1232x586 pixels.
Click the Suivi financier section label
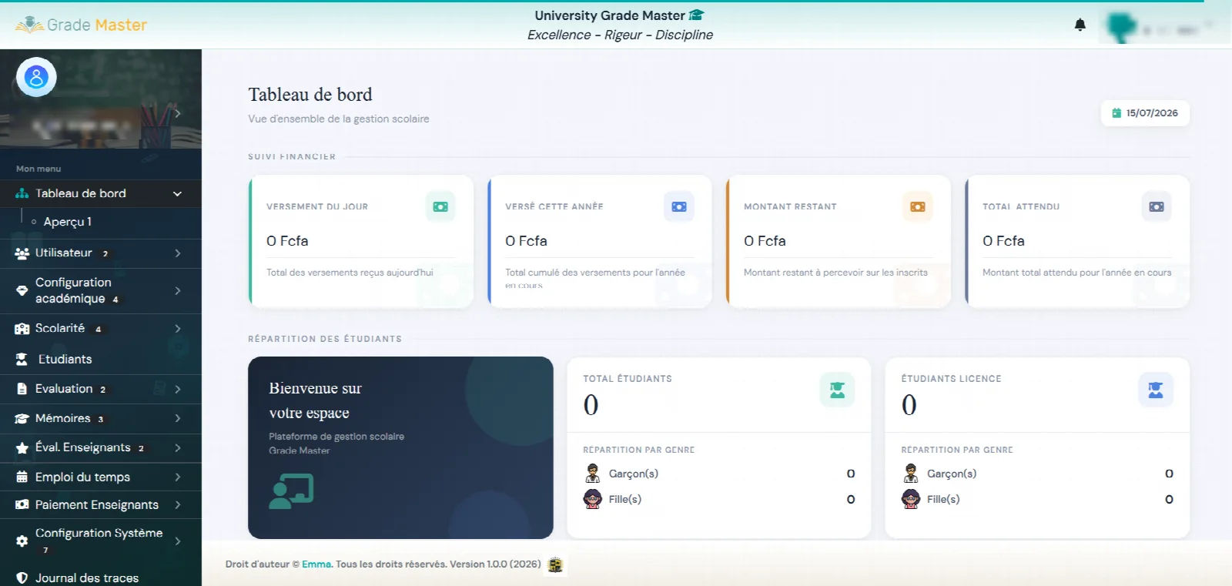point(292,156)
